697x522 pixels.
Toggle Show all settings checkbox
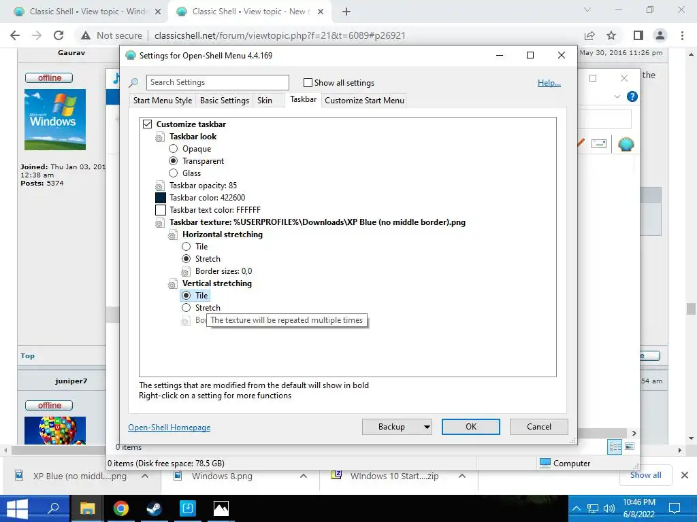pos(308,82)
